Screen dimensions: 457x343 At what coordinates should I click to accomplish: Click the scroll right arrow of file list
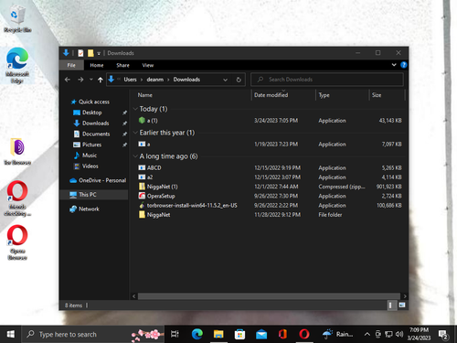[405, 296]
